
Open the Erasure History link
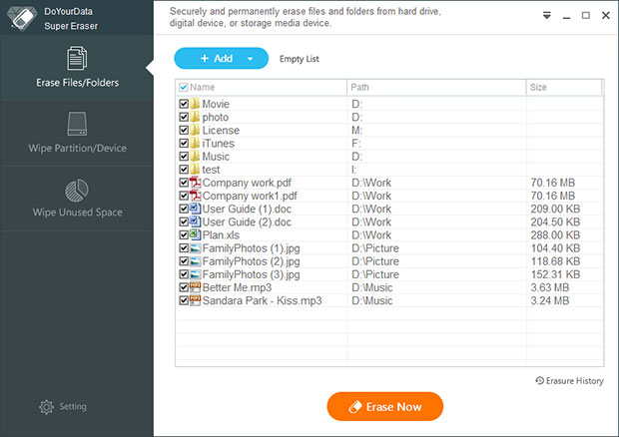point(569,380)
